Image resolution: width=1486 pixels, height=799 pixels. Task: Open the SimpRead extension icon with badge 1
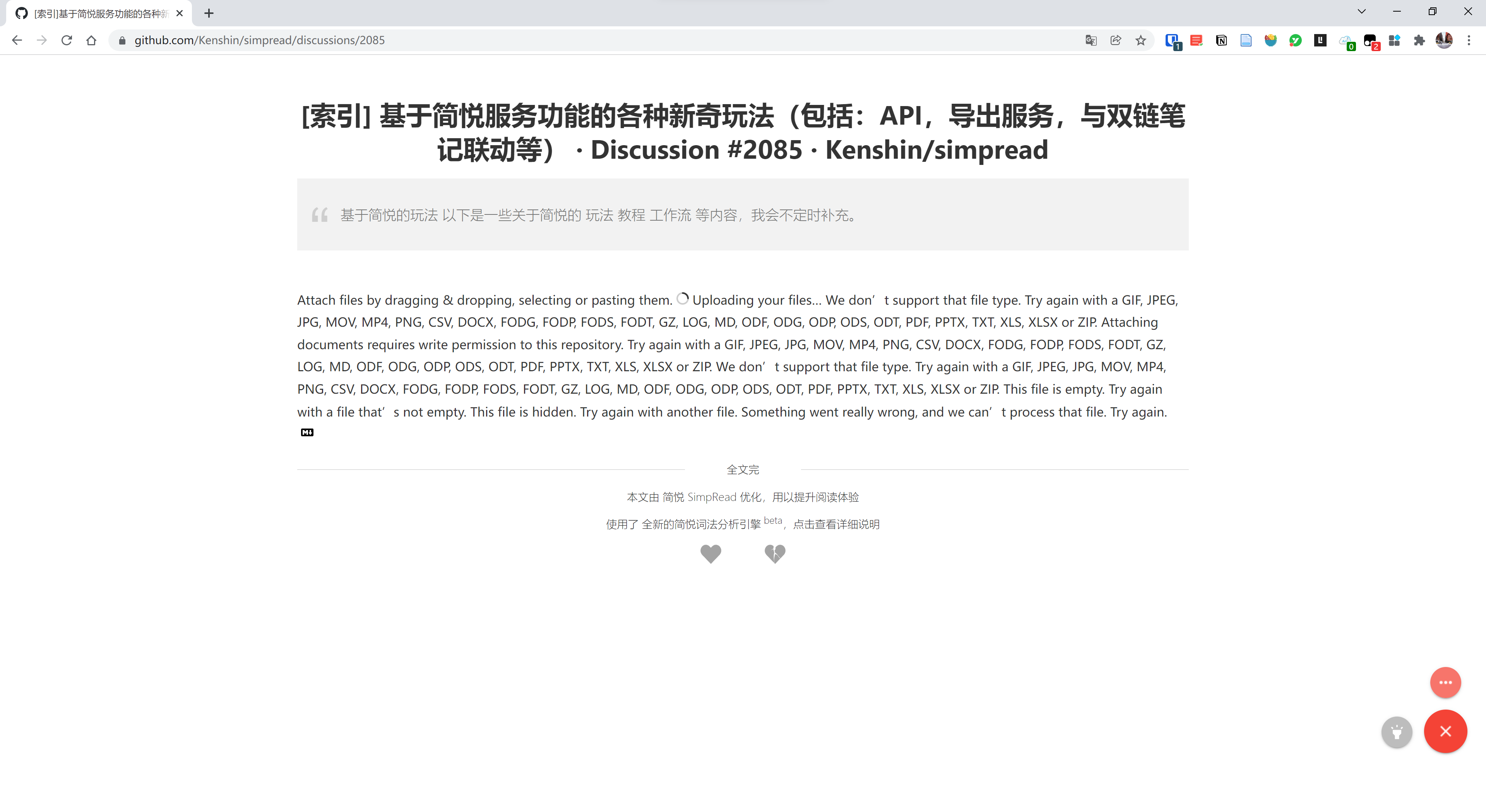pos(1172,40)
